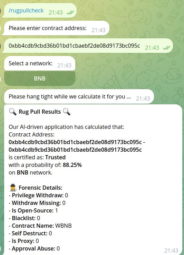The image size is (184, 255).
Task: Click the timestamp on the results message
Action: [171, 251]
